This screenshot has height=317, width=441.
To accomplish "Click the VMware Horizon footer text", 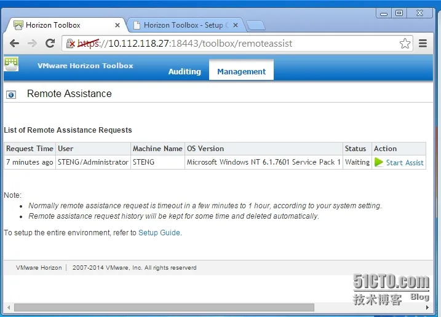I will (x=39, y=267).
